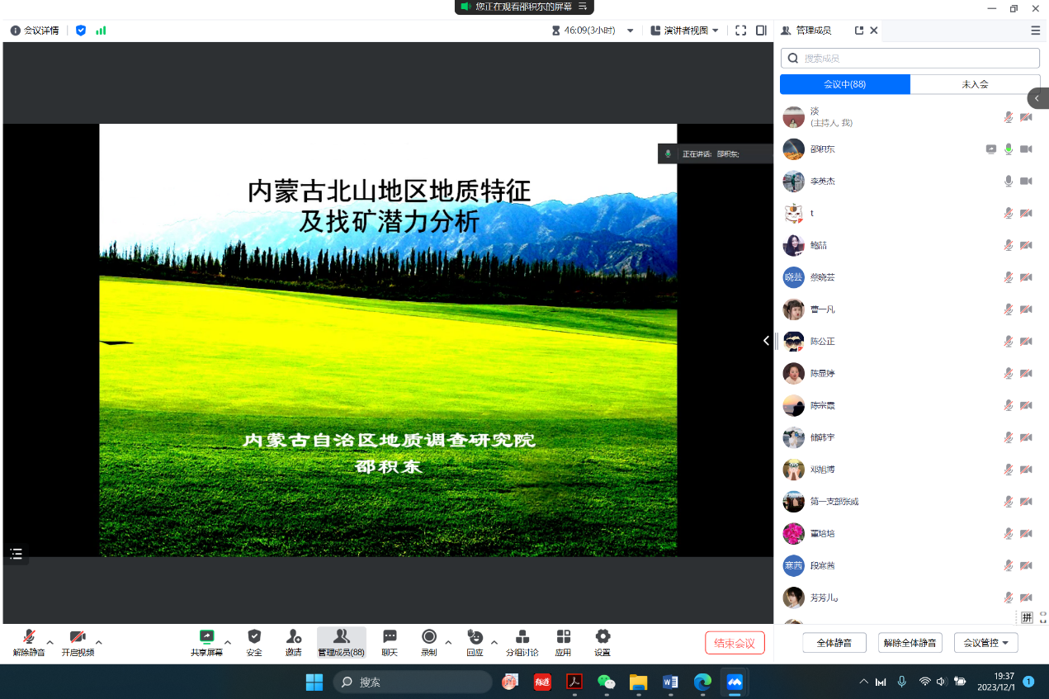Toggle microphone for participant 李英杰
The image size is (1049, 699).
1008,182
